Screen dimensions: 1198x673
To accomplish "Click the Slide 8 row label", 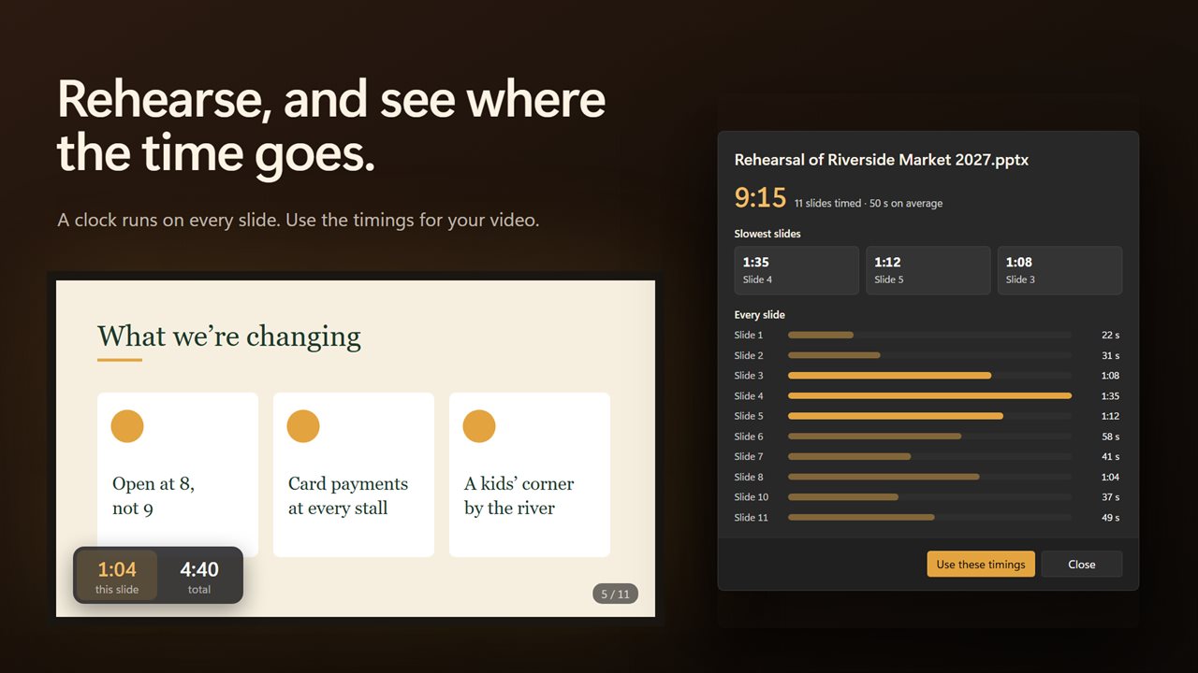I will [x=749, y=477].
